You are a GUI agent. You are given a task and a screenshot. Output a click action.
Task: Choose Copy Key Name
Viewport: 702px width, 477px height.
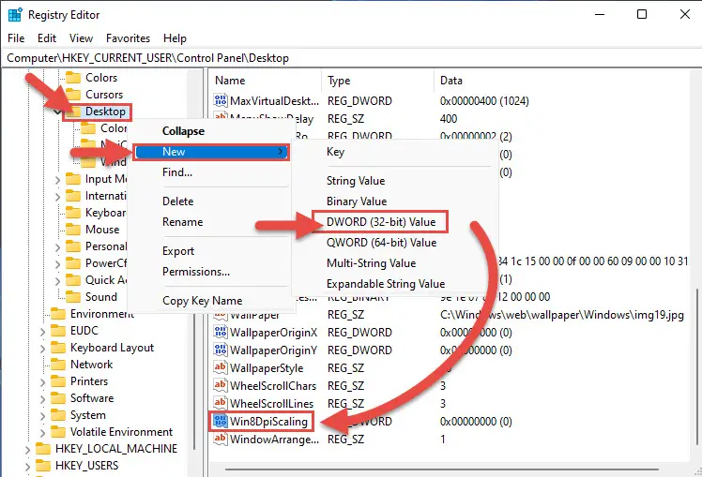tap(203, 301)
